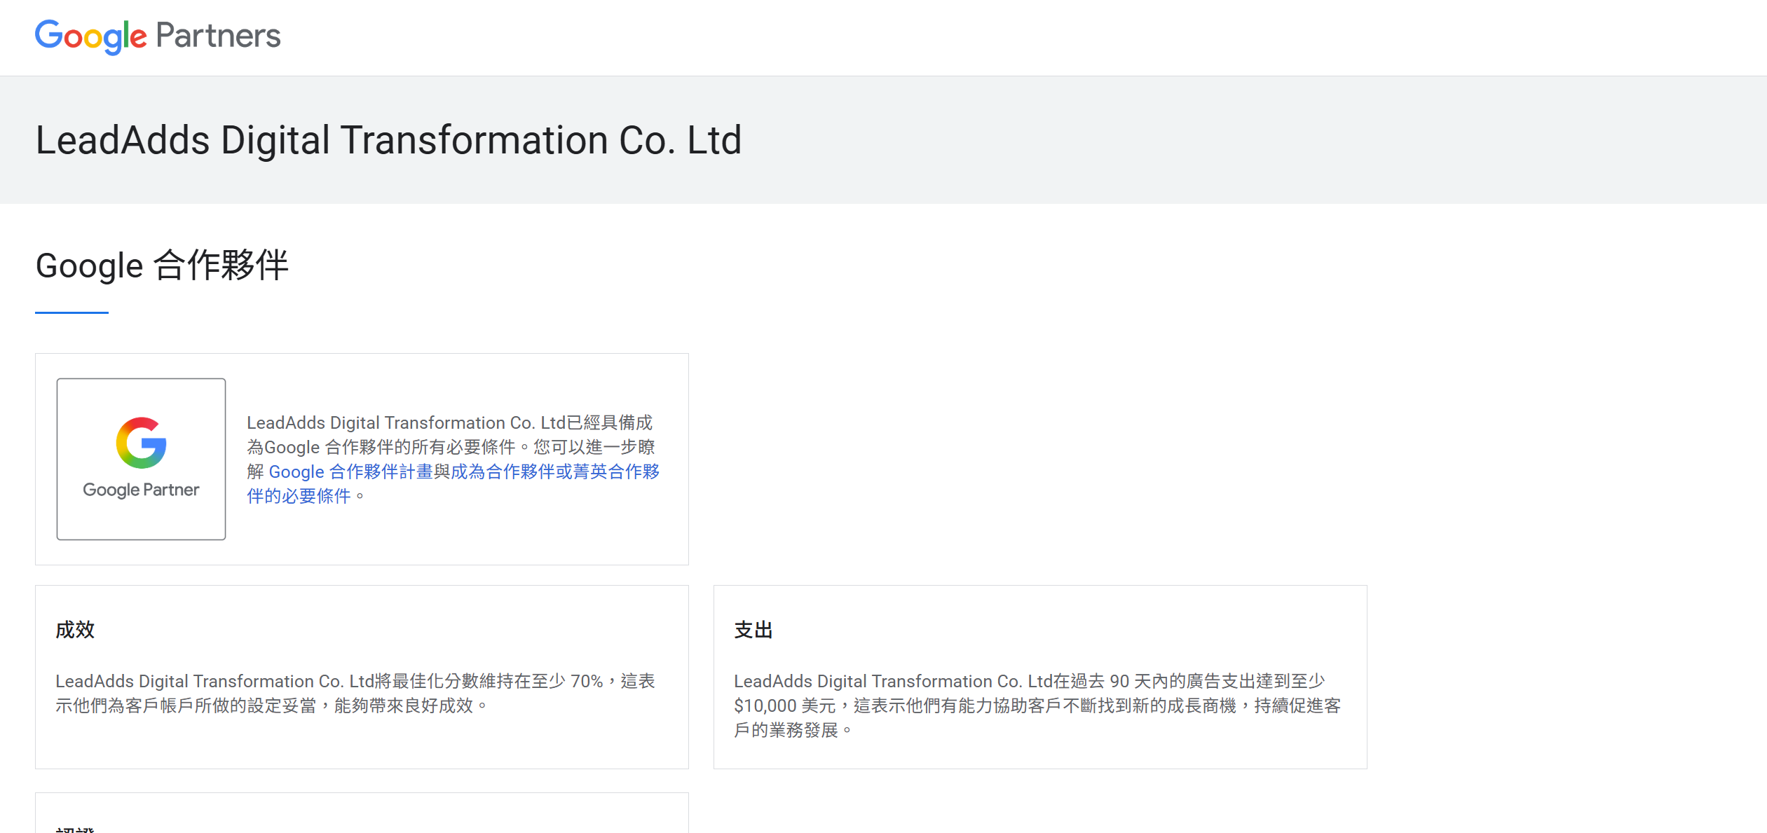Select the LeadAdds Digital Transformation Co. Ltd title

tap(388, 140)
